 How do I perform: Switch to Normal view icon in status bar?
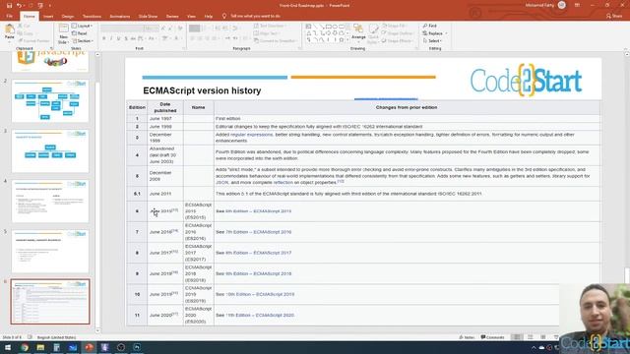tap(517, 337)
